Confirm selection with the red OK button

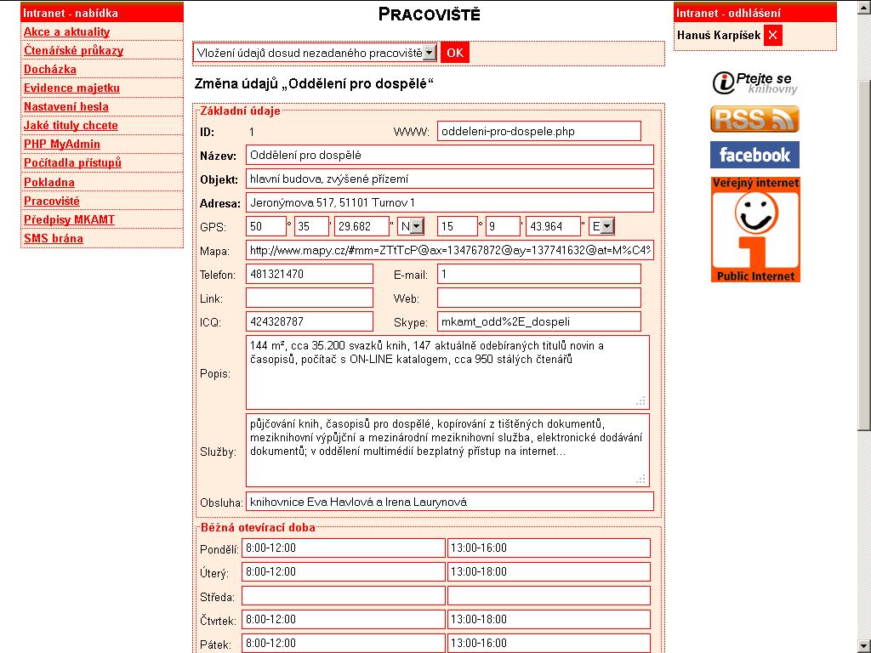[455, 53]
